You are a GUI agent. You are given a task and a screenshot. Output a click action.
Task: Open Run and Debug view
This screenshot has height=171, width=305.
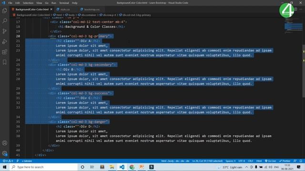coord(4,41)
